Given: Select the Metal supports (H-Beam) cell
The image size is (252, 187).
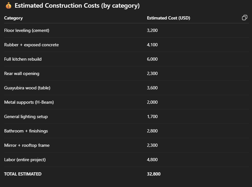Looking at the screenshot, I should point(29,102).
